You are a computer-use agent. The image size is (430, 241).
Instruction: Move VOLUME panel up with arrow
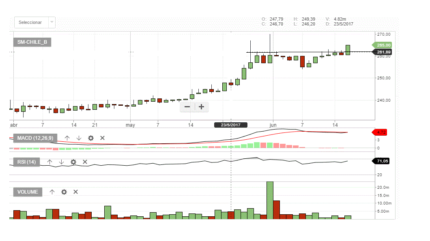pos(52,192)
